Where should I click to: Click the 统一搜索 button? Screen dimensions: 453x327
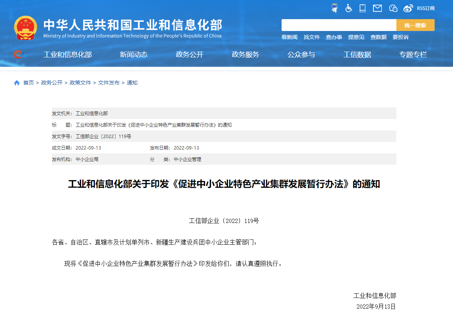(x=415, y=25)
